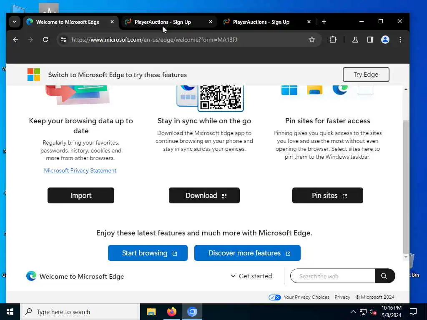Click the address bar URL
The height and width of the screenshot is (320, 427).
click(x=154, y=40)
